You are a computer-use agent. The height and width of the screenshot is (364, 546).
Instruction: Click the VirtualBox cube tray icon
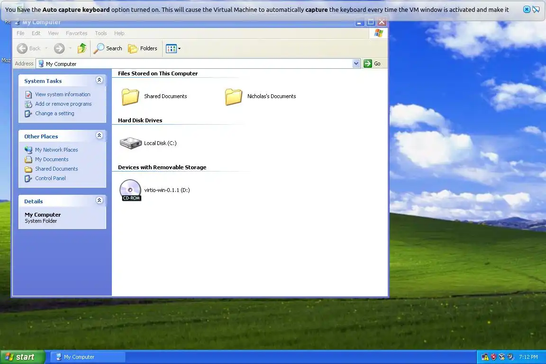click(x=502, y=357)
